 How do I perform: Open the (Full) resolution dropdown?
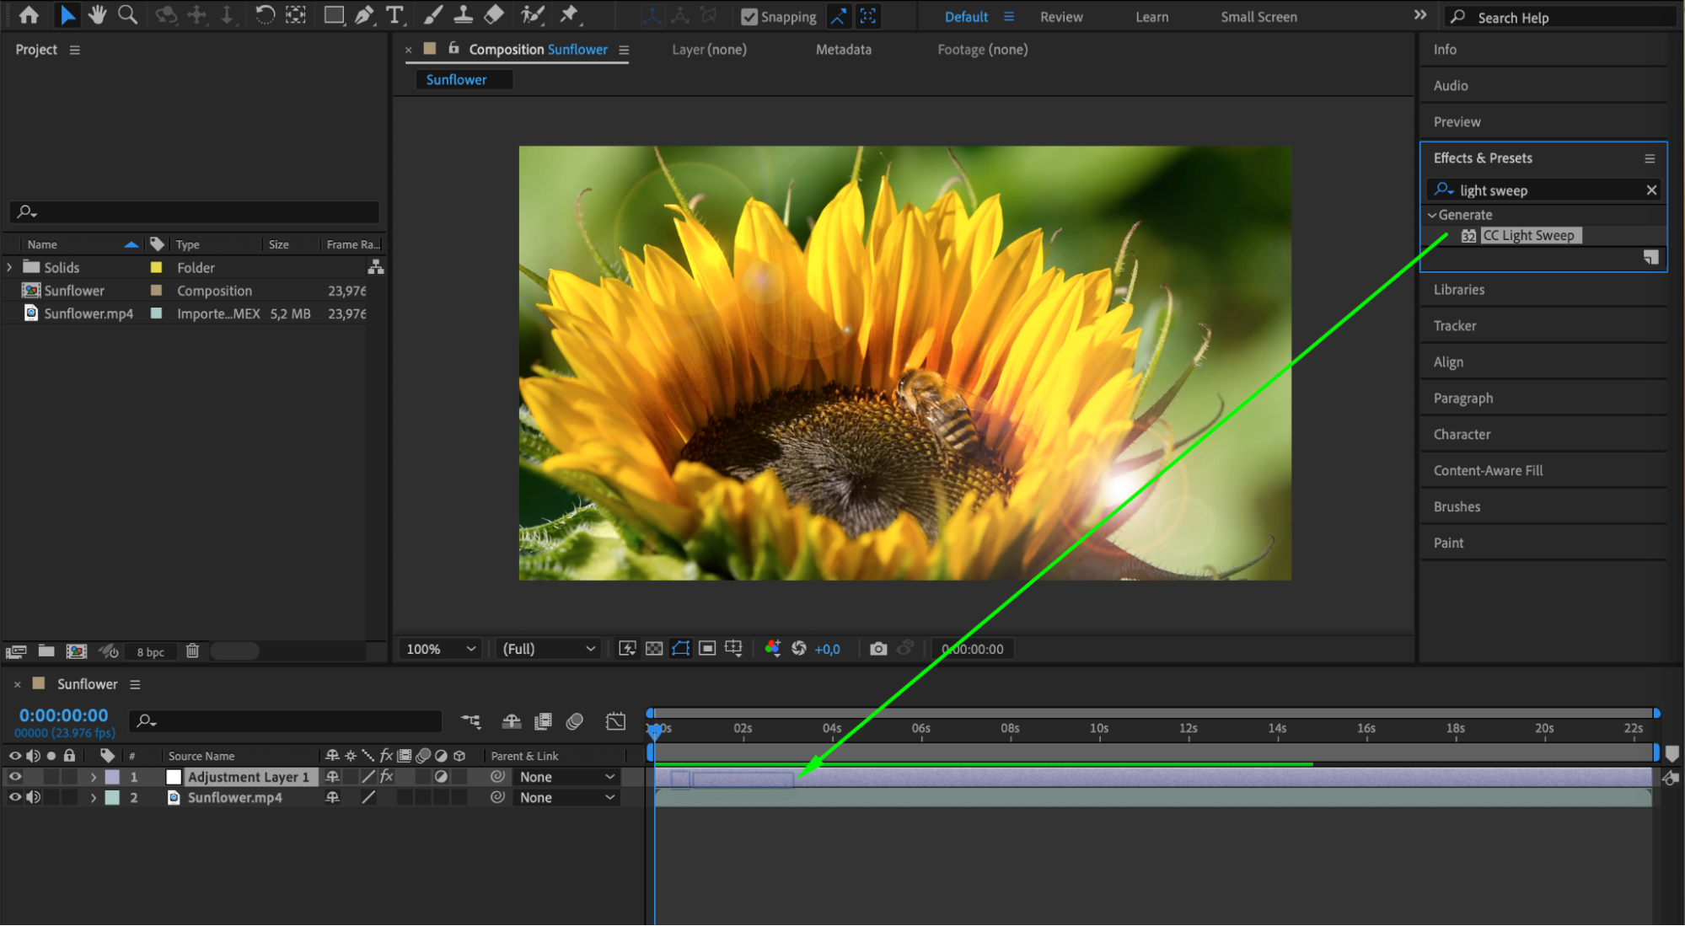[x=549, y=648]
